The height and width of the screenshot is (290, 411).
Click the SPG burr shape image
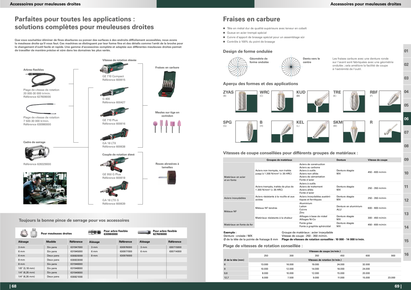[246, 131]
